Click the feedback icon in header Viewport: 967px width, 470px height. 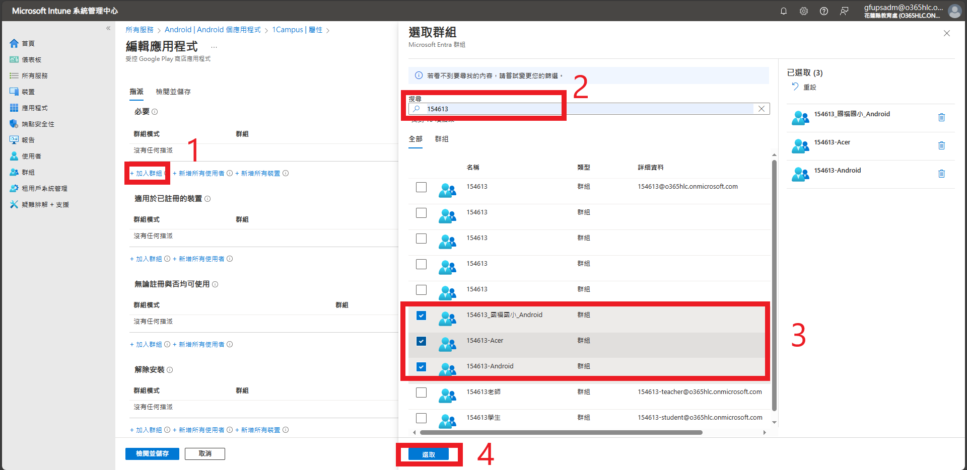(844, 11)
